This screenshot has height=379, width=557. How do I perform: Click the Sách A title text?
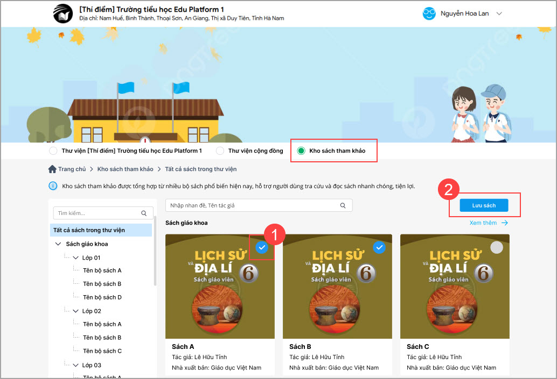pyautogui.click(x=183, y=346)
